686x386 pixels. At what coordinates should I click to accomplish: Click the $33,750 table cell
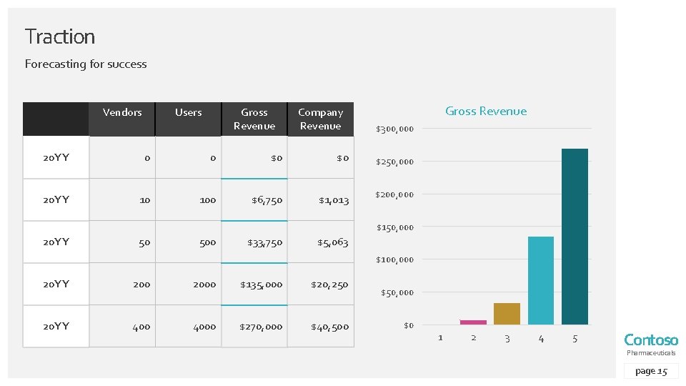tap(265, 242)
